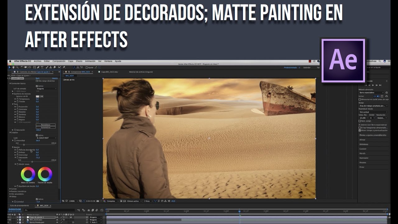Viewport: 398px width, 224px height.
Task: Click the Exposición stopwatch icon
Action: point(17,107)
